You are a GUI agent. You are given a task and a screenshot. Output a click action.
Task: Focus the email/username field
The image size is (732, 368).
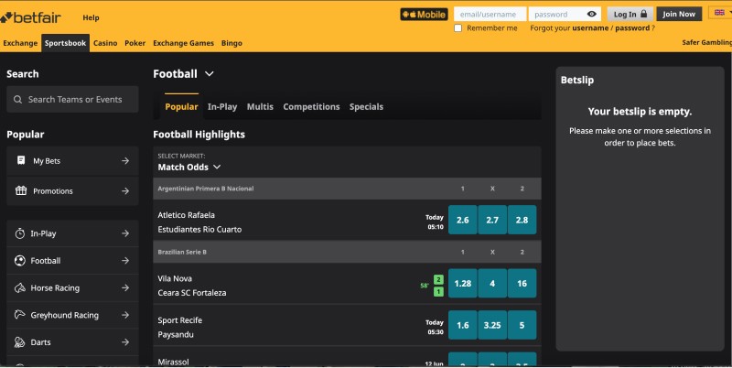pos(490,14)
